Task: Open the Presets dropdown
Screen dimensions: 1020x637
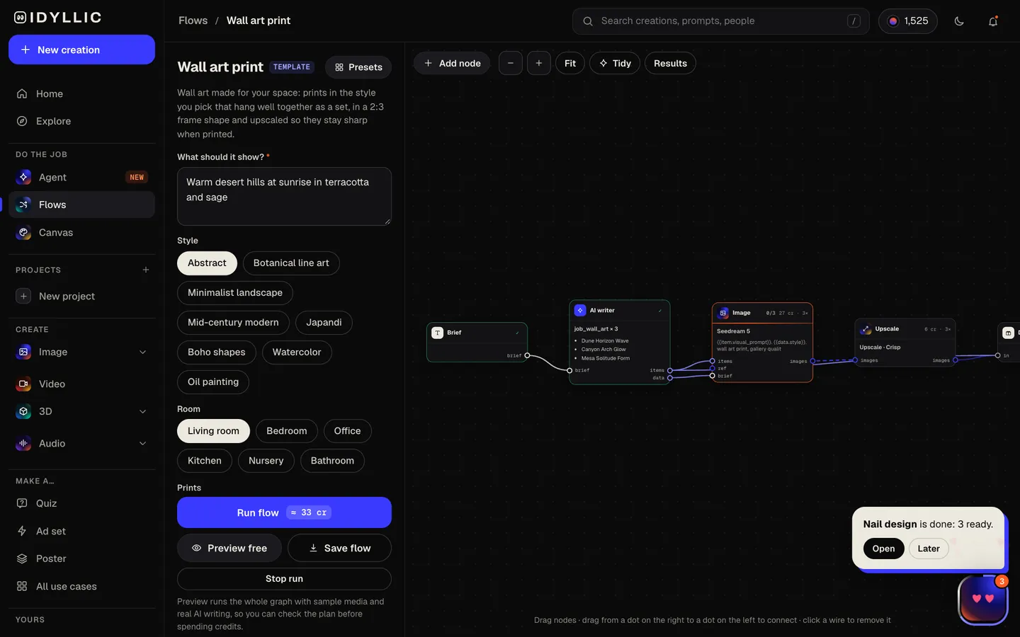Action: [358, 67]
